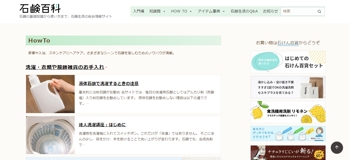Click the search magnifier icon
This screenshot has height=160, width=349.
coord(319,11)
